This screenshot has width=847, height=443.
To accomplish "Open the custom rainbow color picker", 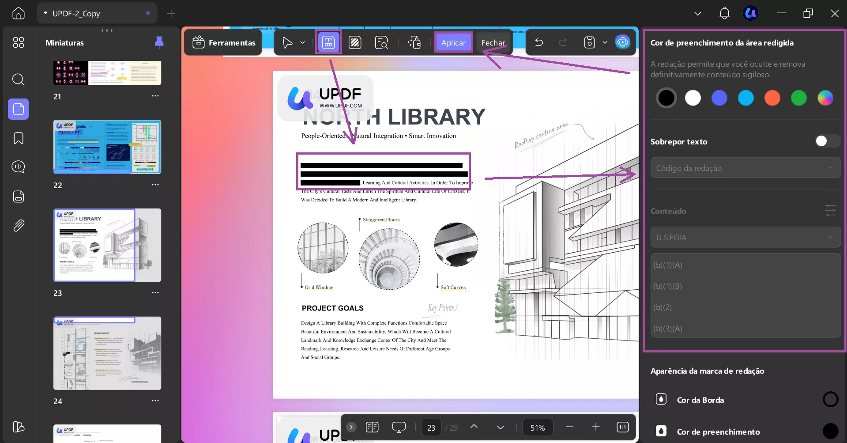I will 825,98.
